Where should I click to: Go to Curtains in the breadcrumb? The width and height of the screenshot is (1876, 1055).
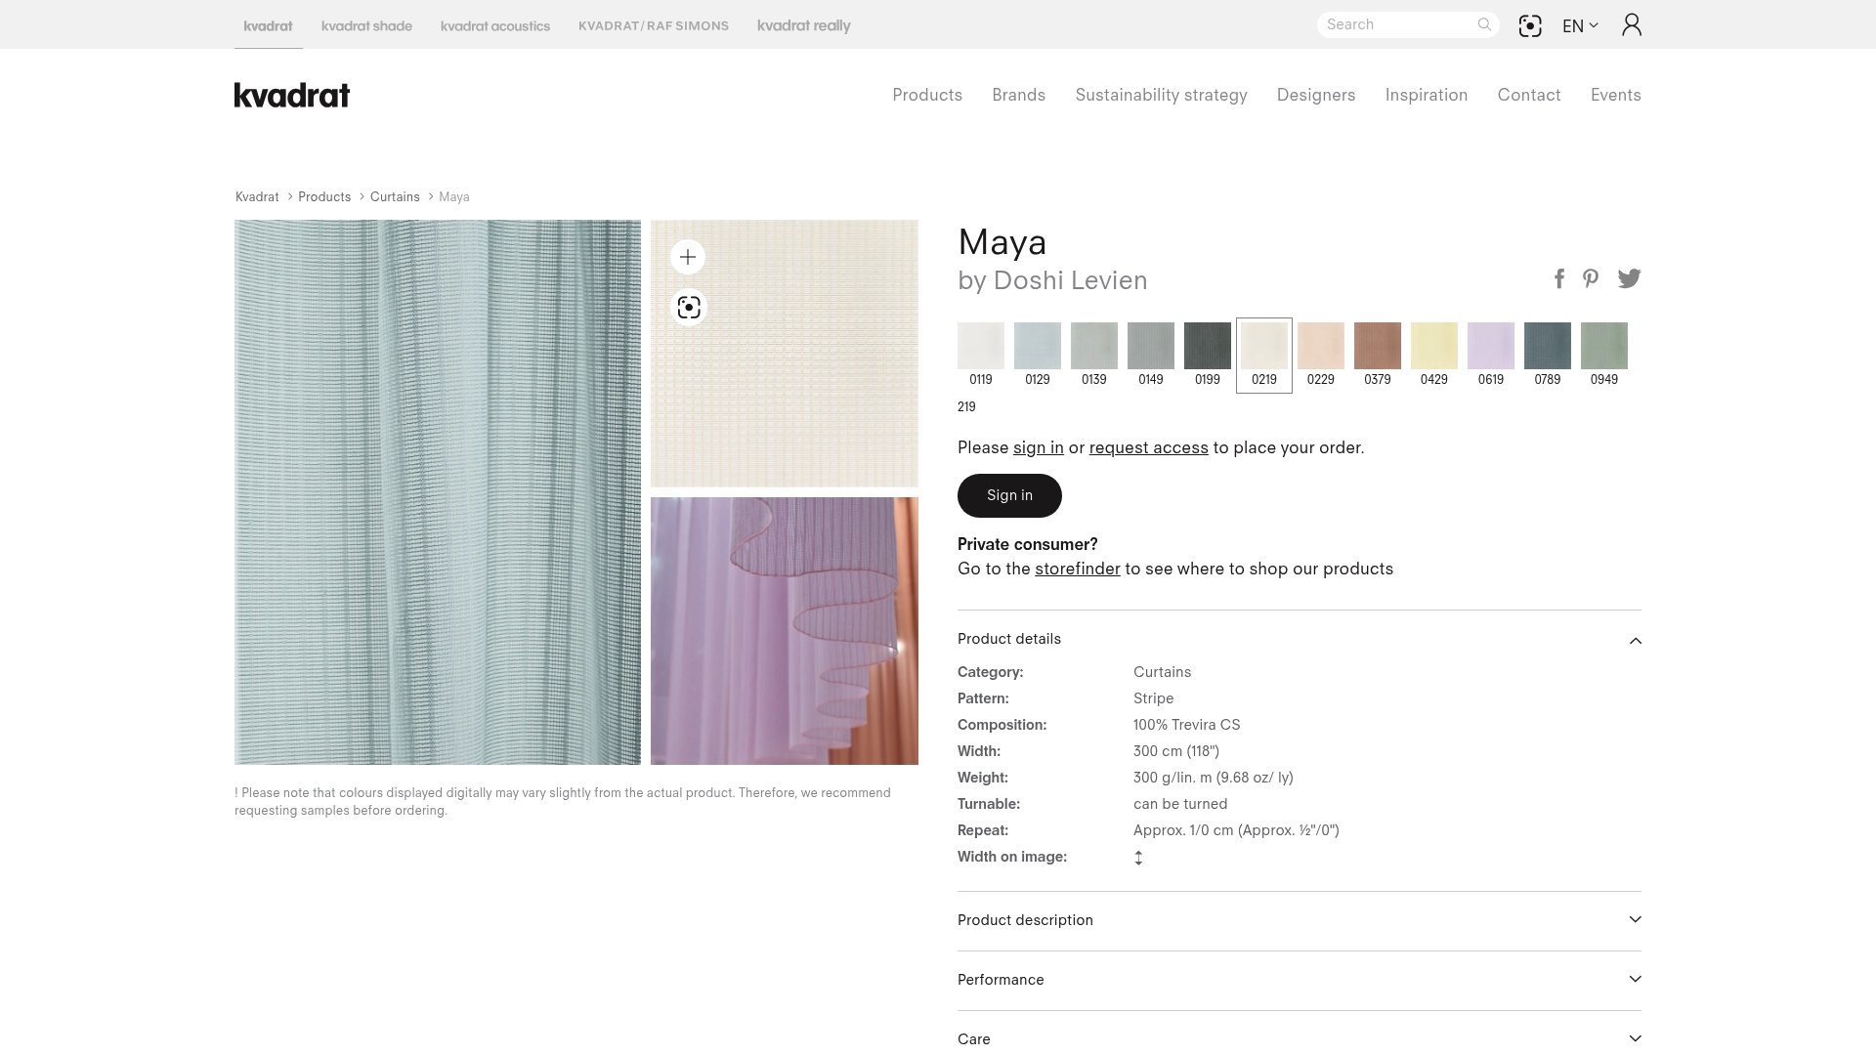point(395,197)
